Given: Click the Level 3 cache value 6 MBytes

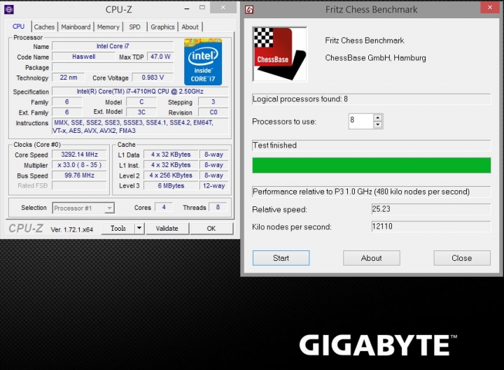Looking at the screenshot, I should [171, 185].
